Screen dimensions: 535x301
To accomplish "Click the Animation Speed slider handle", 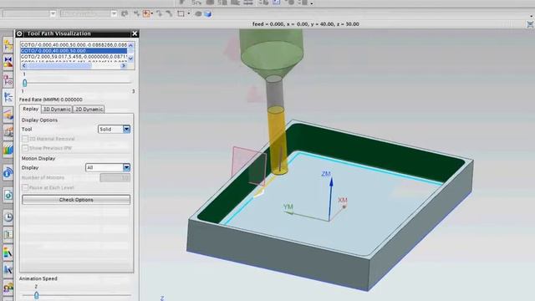I will [37, 295].
